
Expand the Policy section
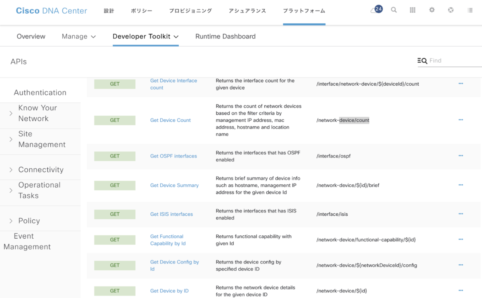[11, 221]
